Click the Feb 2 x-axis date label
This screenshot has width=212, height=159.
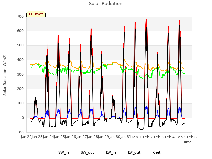[x=148, y=137]
